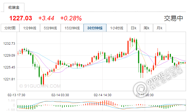Click the 交易中 trading status text

coord(173,18)
